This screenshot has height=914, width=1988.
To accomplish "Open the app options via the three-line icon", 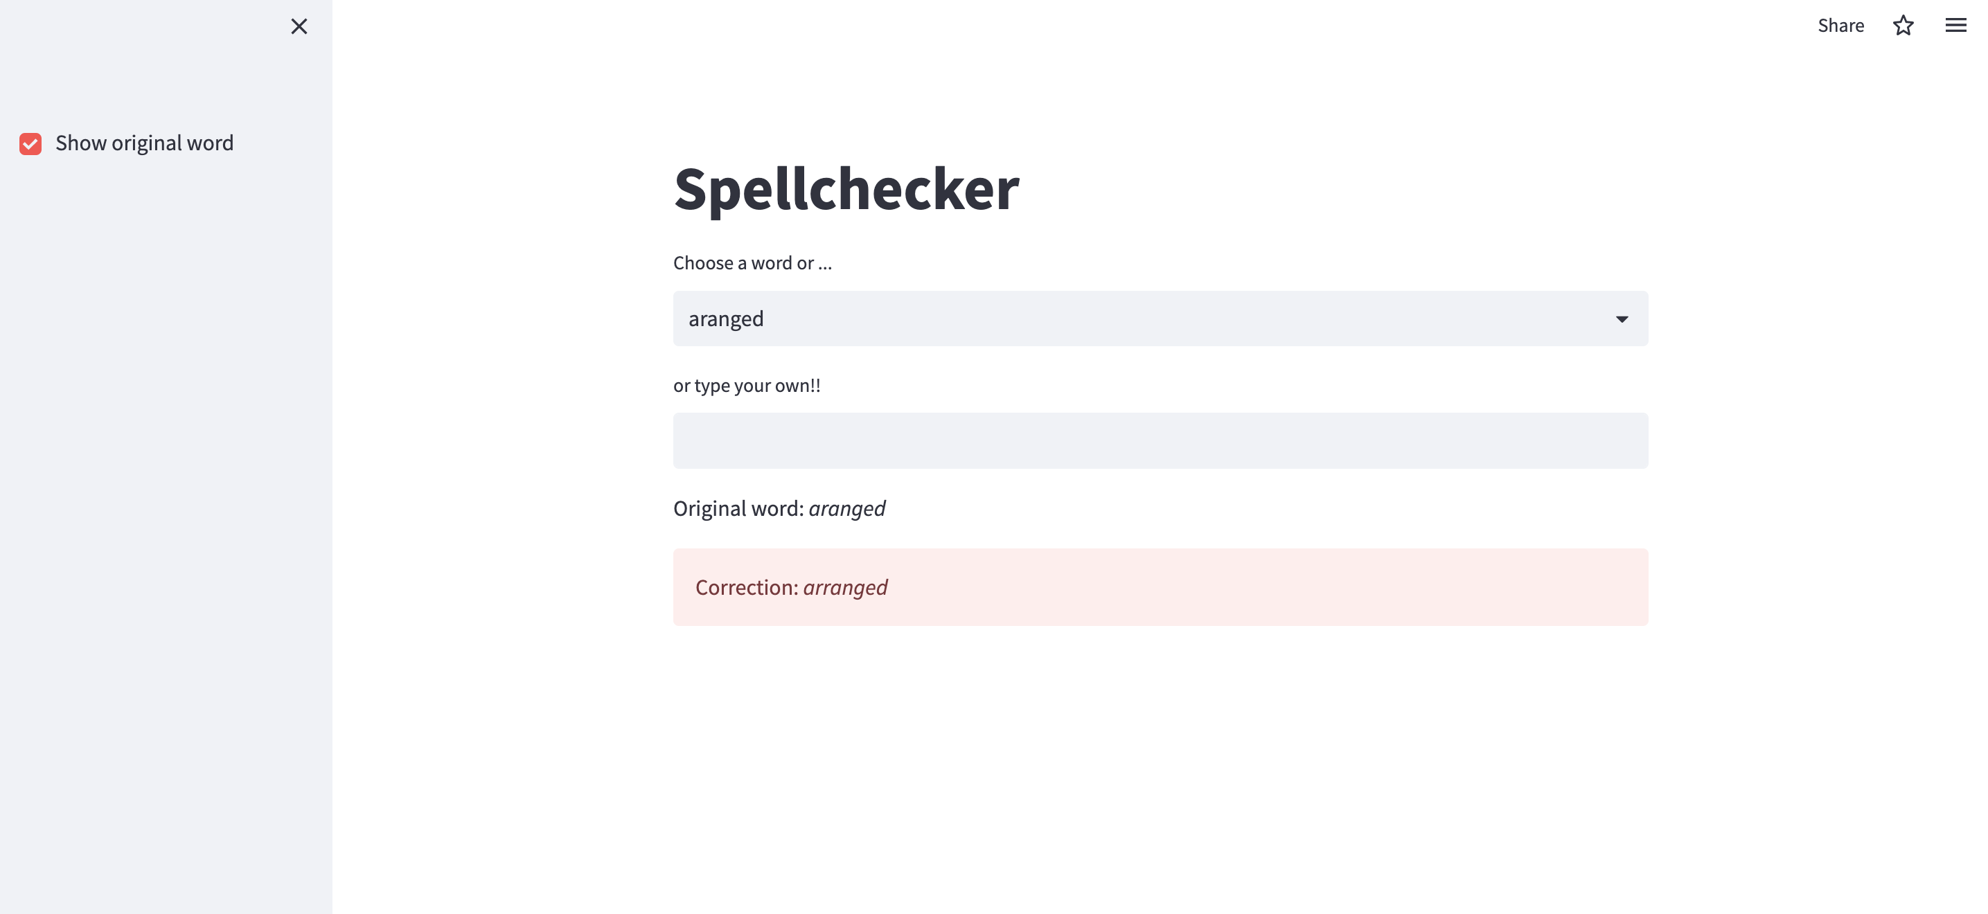I will (1955, 26).
